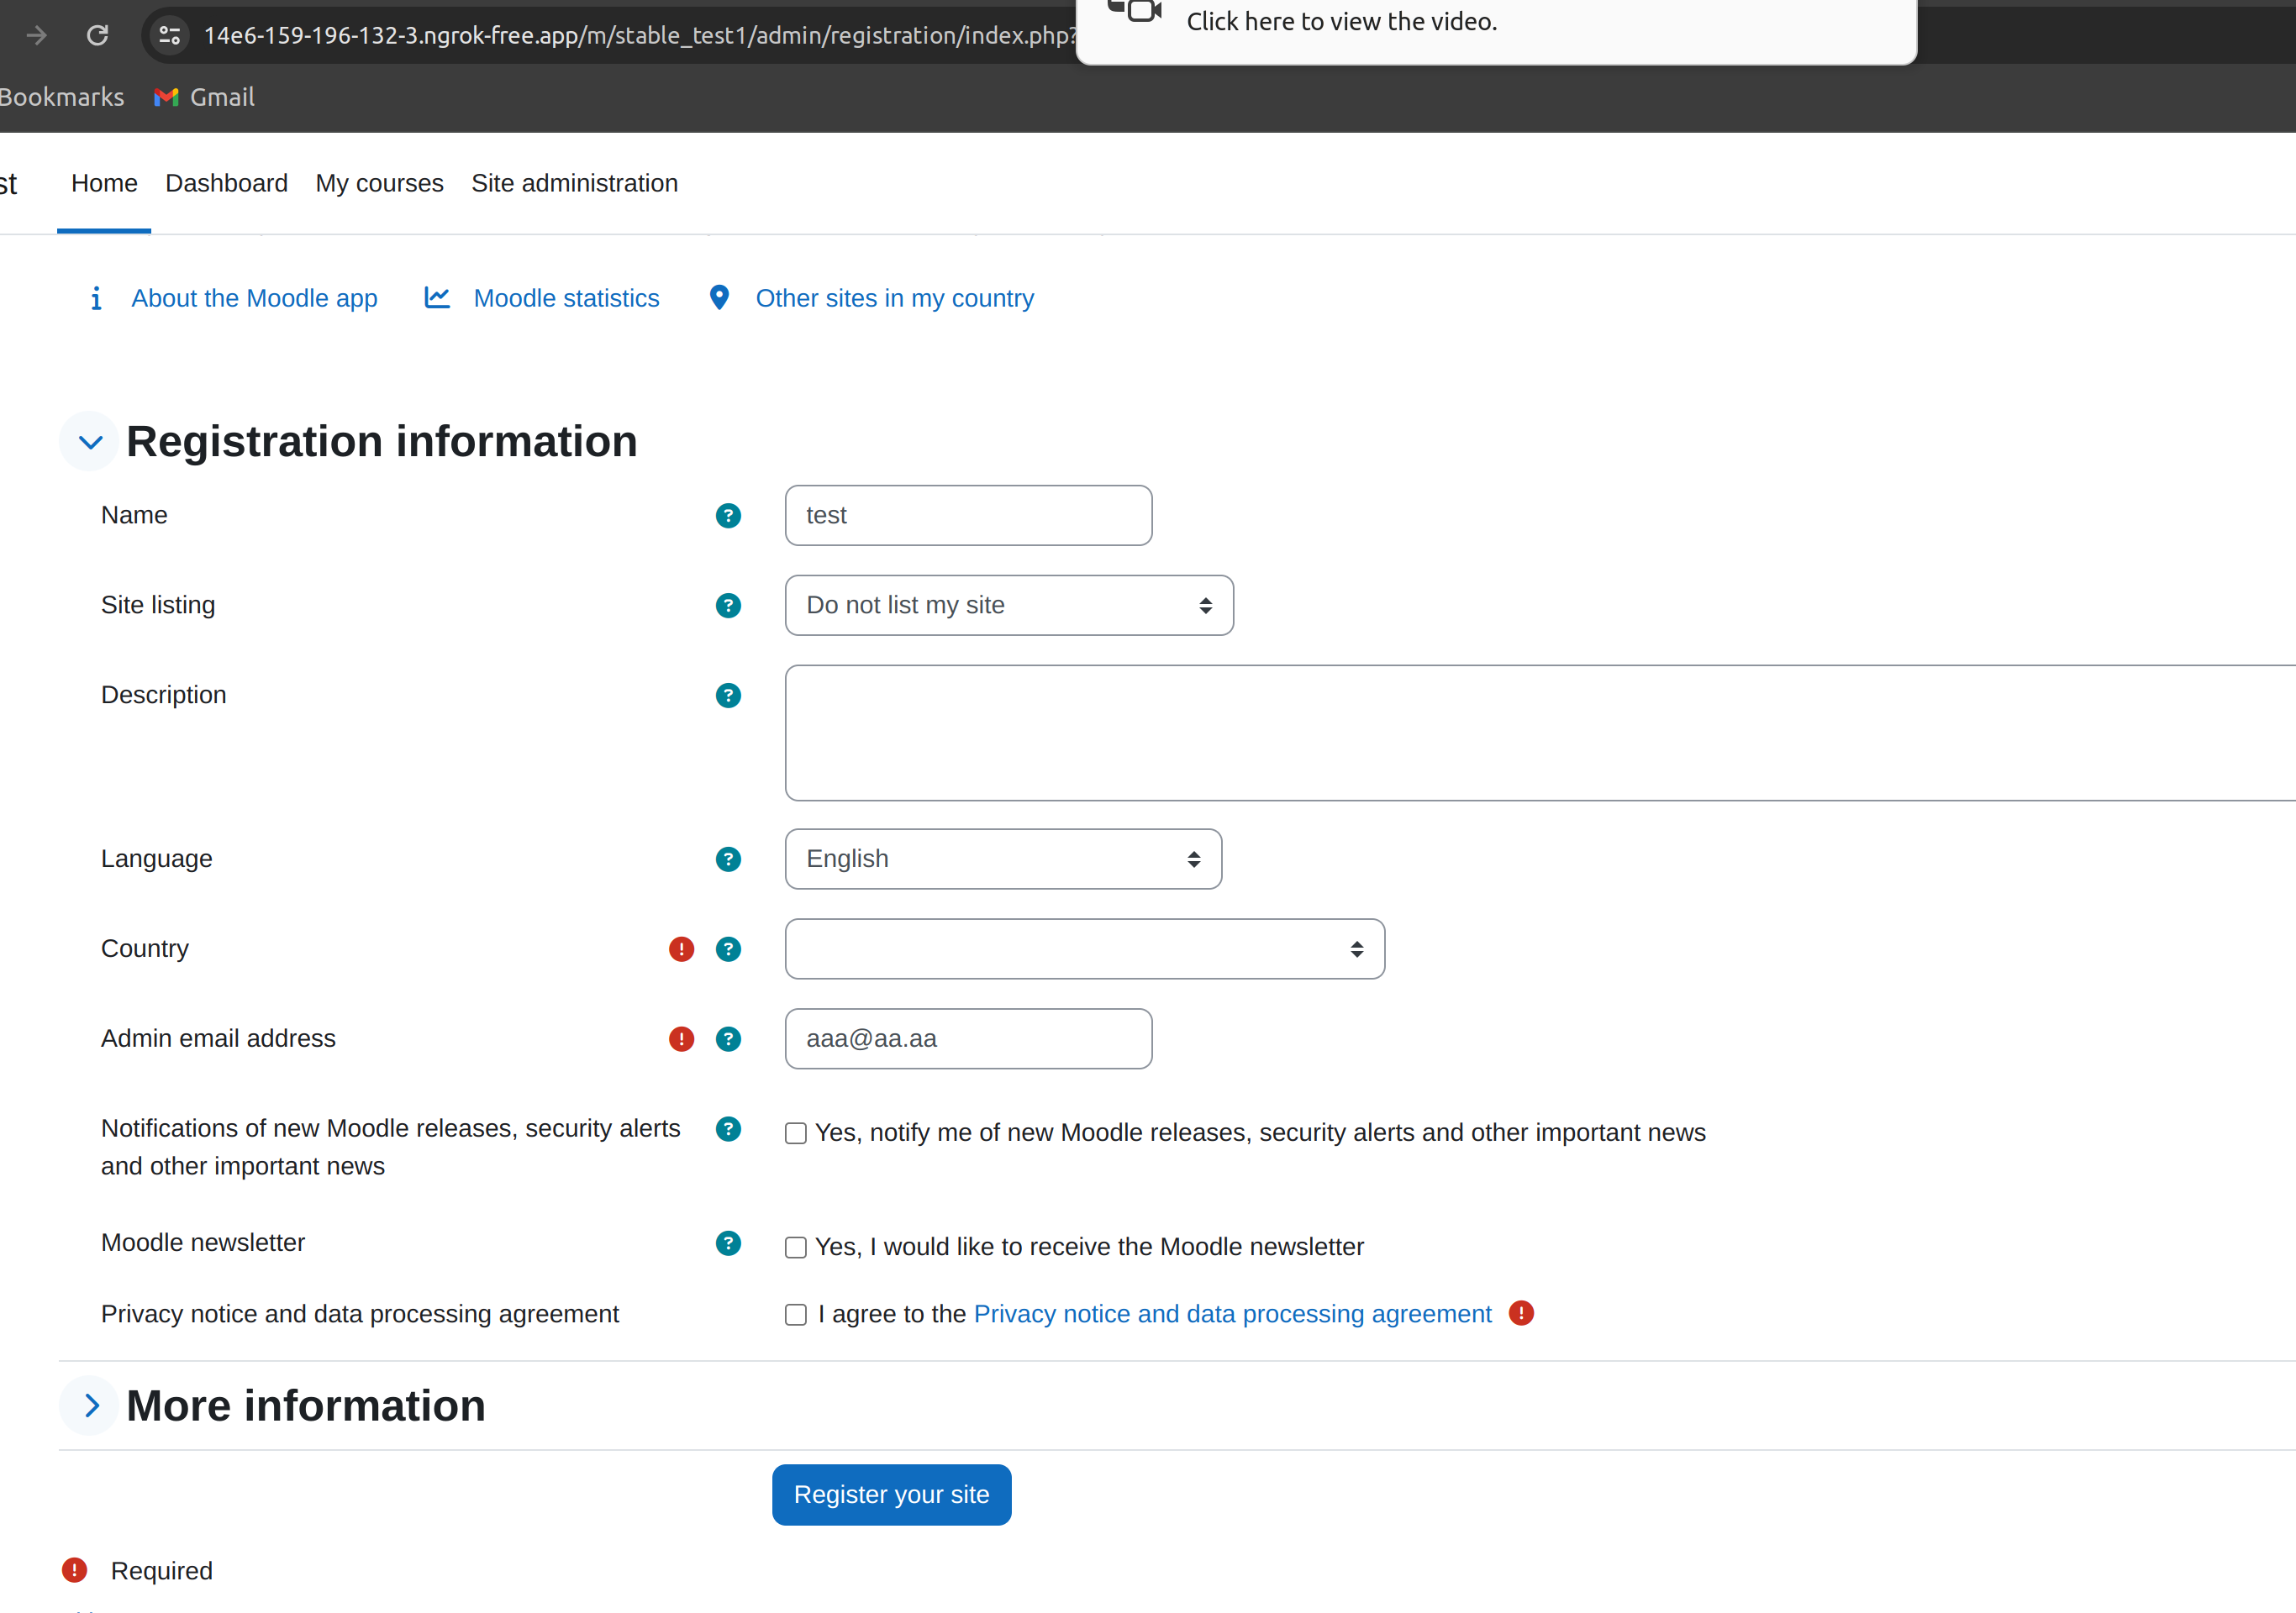Image resolution: width=2296 pixels, height=1613 pixels.
Task: Open the Site listing dropdown
Action: [x=1009, y=606]
